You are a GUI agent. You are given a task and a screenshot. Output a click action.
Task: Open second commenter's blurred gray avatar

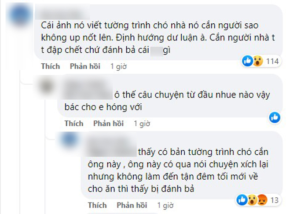(x=47, y=86)
